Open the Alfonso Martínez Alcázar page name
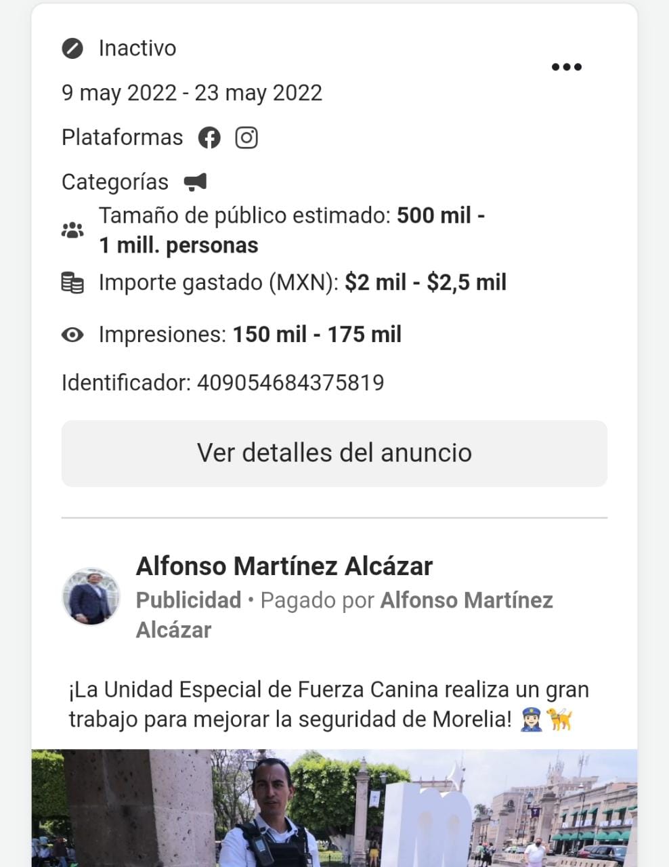Viewport: 669px width, 867px height. 284,566
